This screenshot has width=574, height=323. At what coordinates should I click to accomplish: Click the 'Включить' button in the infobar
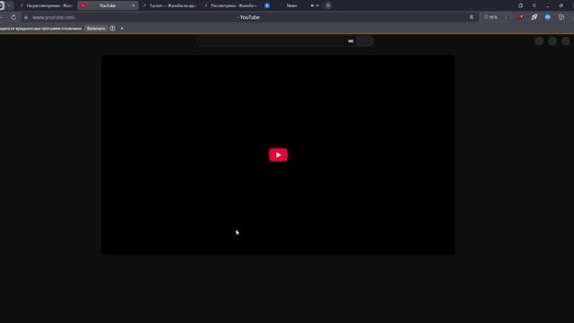pos(96,28)
